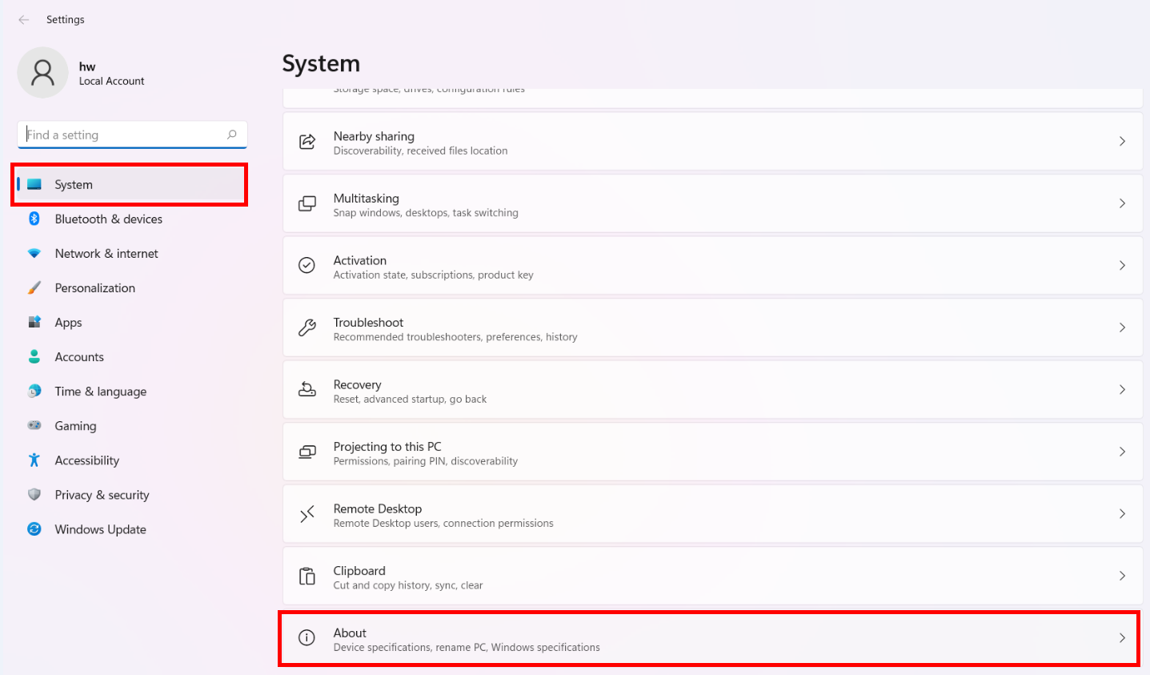Click the Nearby sharing share icon
The width and height of the screenshot is (1150, 675).
(x=307, y=142)
